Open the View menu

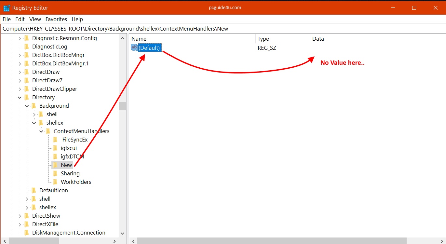(x=35, y=19)
